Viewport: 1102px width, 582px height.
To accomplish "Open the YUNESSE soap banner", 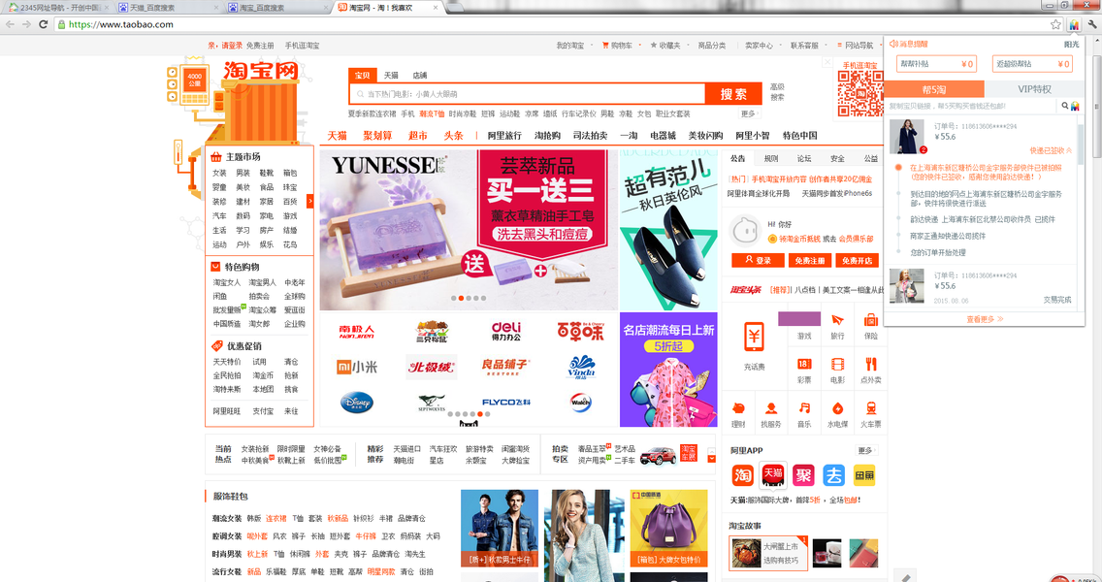I will pos(469,230).
